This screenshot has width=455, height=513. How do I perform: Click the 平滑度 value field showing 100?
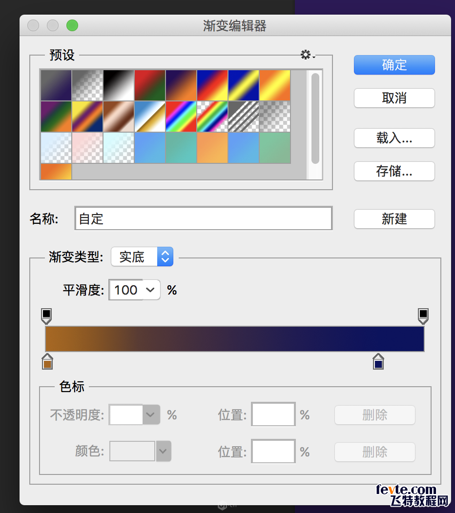click(x=126, y=290)
